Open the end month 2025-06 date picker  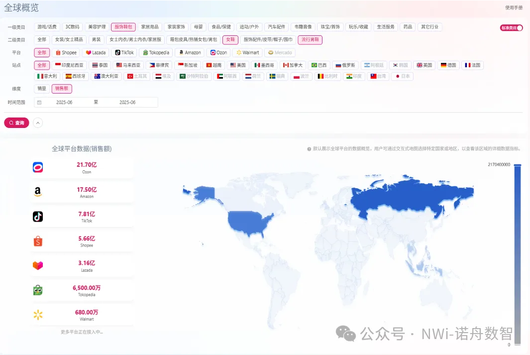click(127, 103)
